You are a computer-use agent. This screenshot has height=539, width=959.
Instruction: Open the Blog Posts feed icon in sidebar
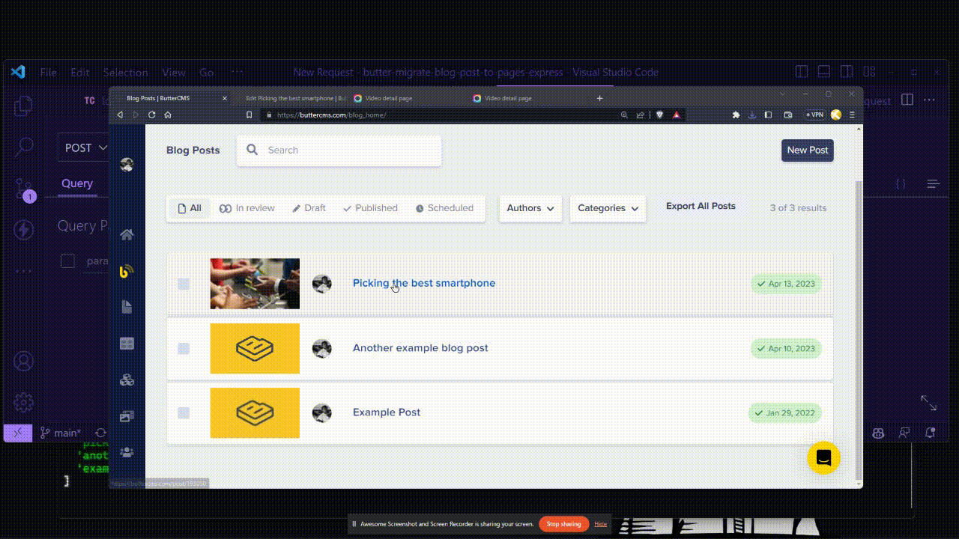coord(127,271)
